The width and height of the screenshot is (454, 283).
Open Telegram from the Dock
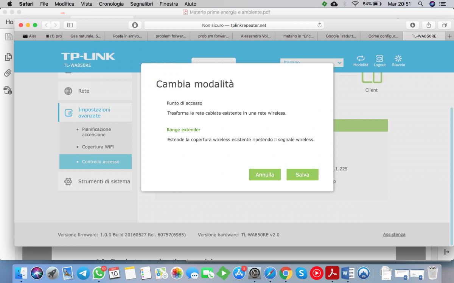coord(84,272)
